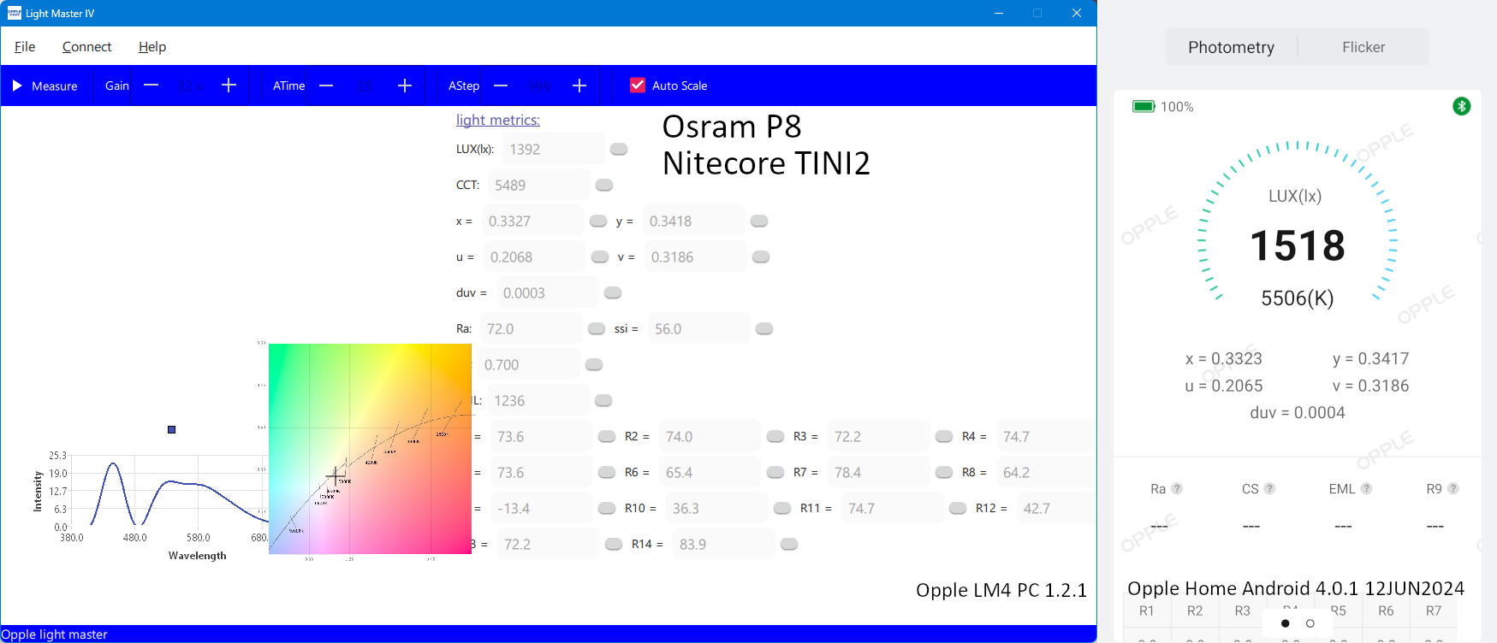Toggle the indicator beside ssi 56.0
The height and width of the screenshot is (643, 1497).
point(764,328)
